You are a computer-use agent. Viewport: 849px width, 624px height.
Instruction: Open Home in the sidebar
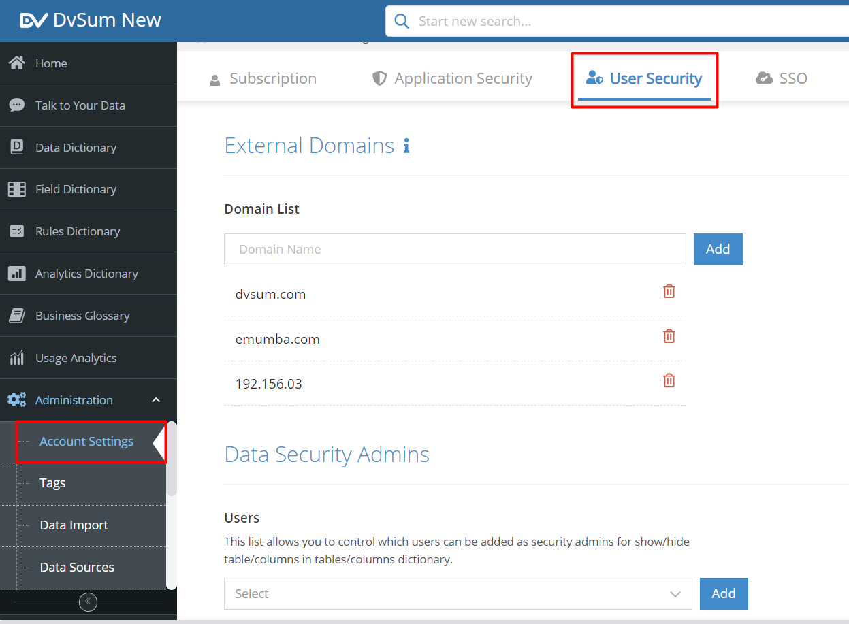pyautogui.click(x=89, y=63)
